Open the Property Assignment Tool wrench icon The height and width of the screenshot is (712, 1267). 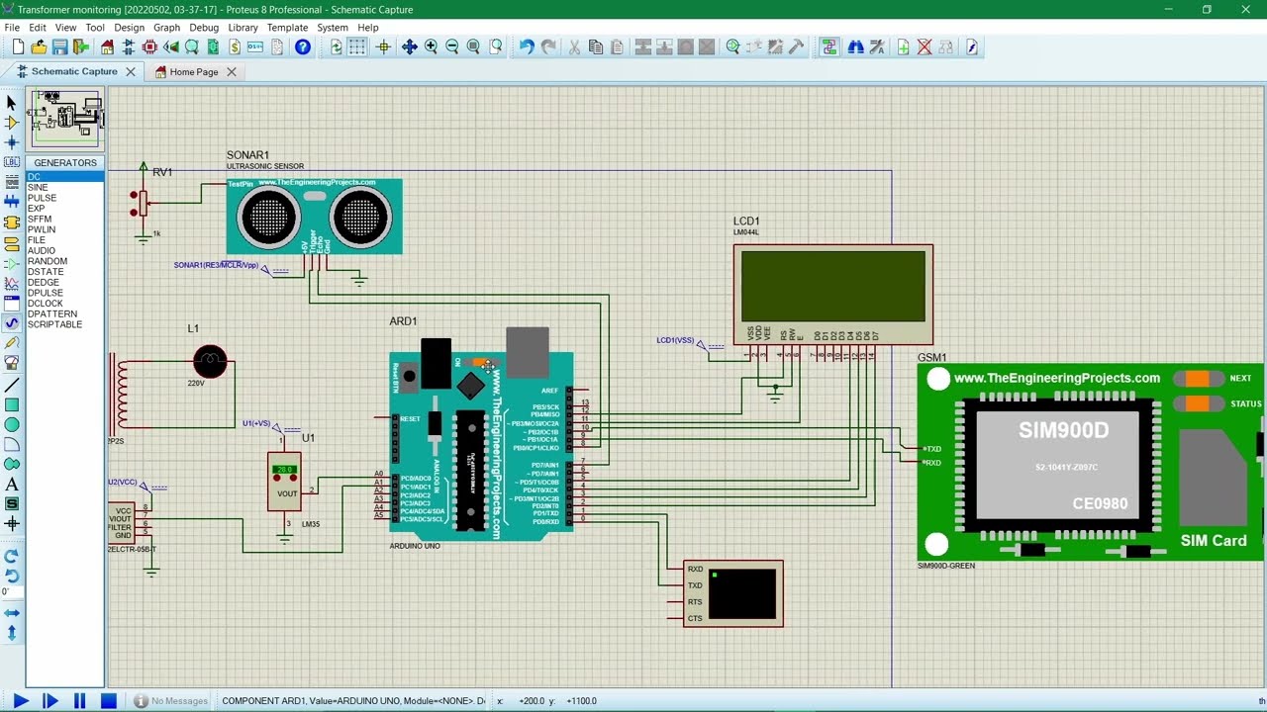coord(877,46)
